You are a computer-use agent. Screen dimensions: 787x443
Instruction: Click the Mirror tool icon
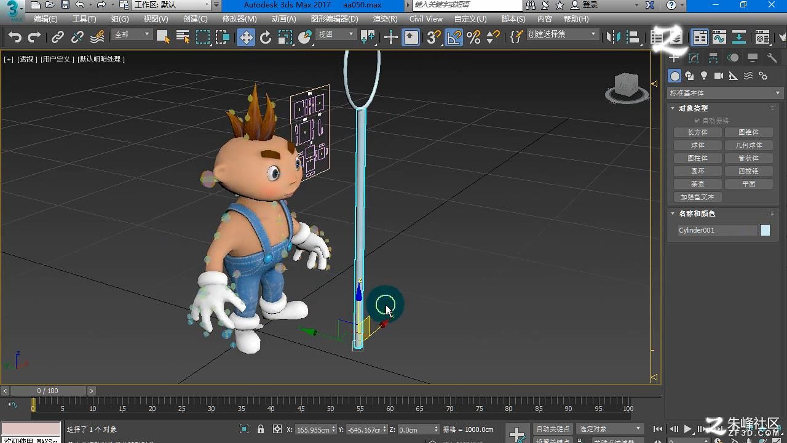click(614, 38)
